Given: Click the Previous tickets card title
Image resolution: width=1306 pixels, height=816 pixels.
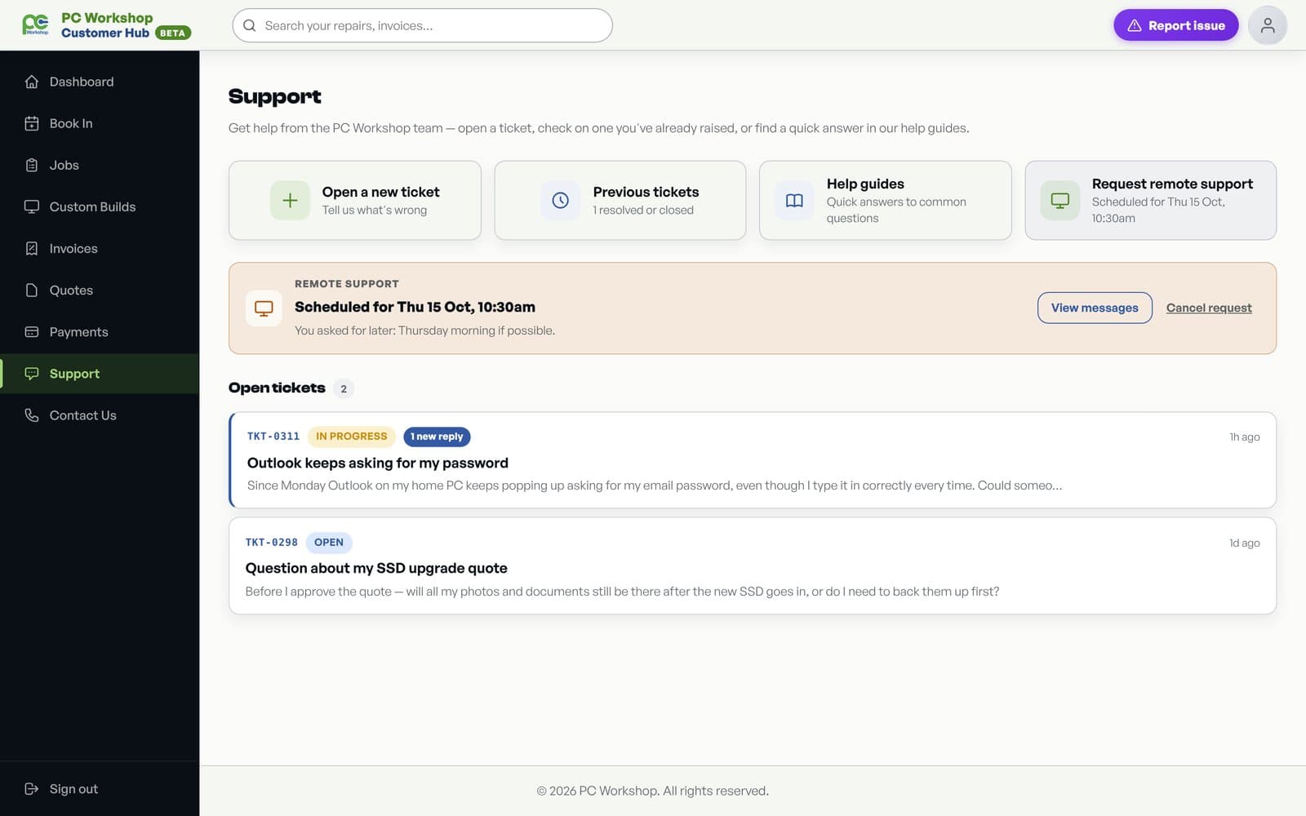Looking at the screenshot, I should (646, 192).
